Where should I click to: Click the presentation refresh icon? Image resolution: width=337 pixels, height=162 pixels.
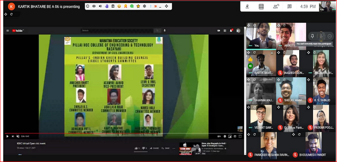11,14
